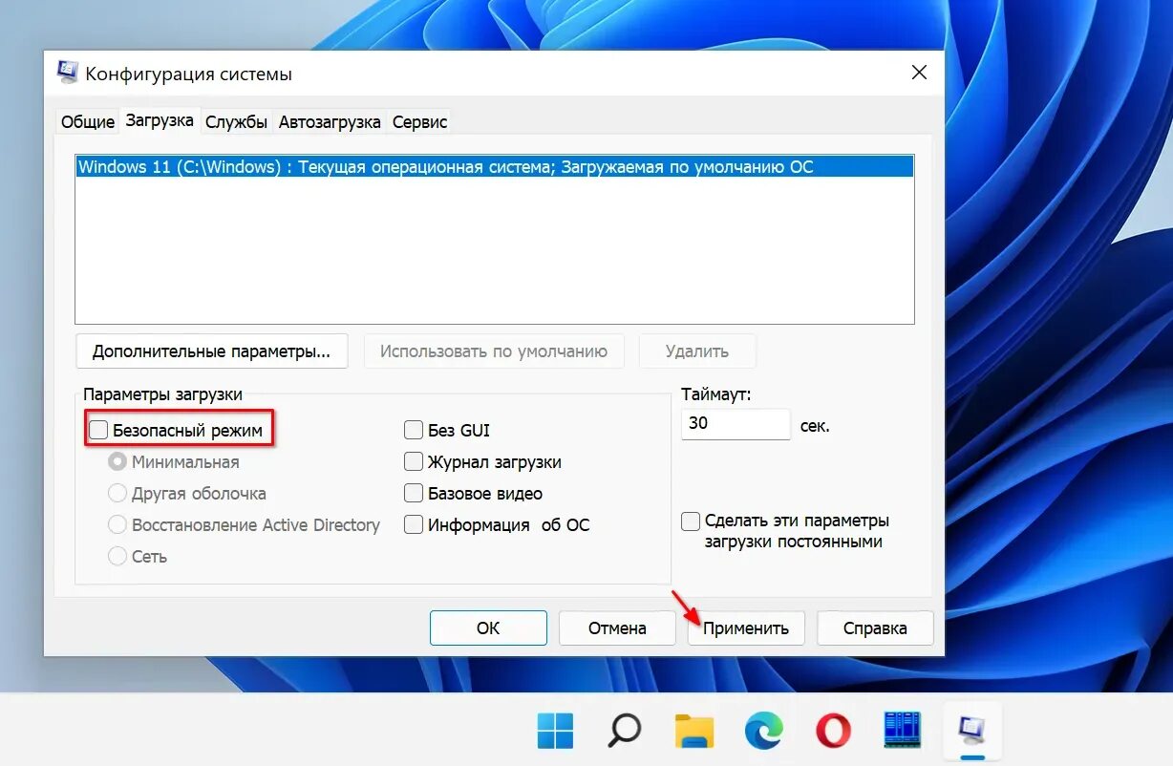Launch Microsoft Edge from the taskbar
Viewport: 1173px width, 766px height.
pyautogui.click(x=764, y=731)
